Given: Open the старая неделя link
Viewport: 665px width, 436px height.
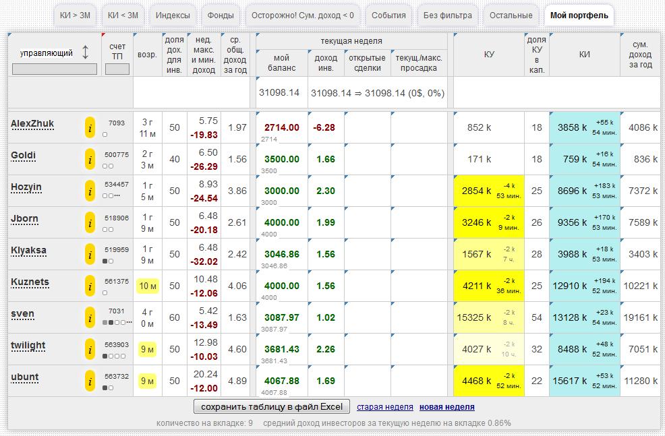Looking at the screenshot, I should (x=384, y=407).
